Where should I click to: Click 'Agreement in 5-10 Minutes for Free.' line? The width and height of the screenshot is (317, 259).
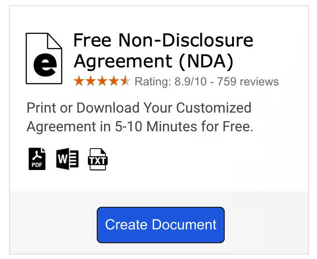click(140, 126)
